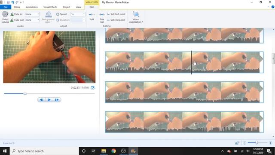Open the File menu
Viewport: 275px width, 155px height.
[x=6, y=7]
